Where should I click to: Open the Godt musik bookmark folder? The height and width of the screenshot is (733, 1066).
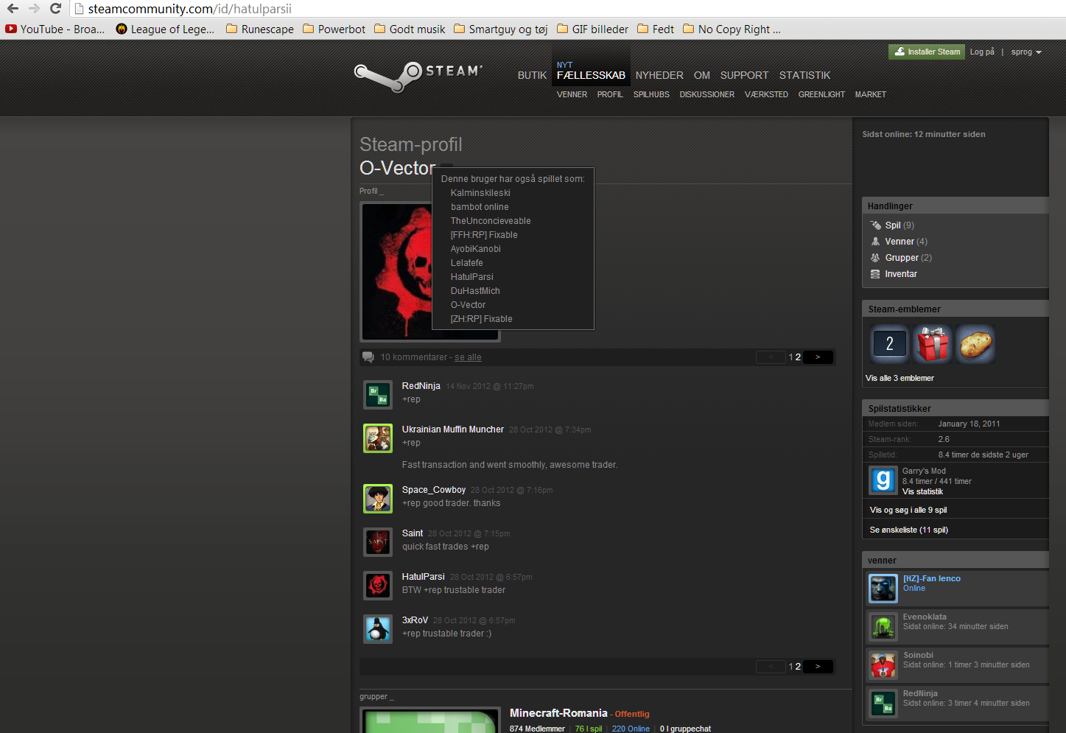(x=410, y=29)
